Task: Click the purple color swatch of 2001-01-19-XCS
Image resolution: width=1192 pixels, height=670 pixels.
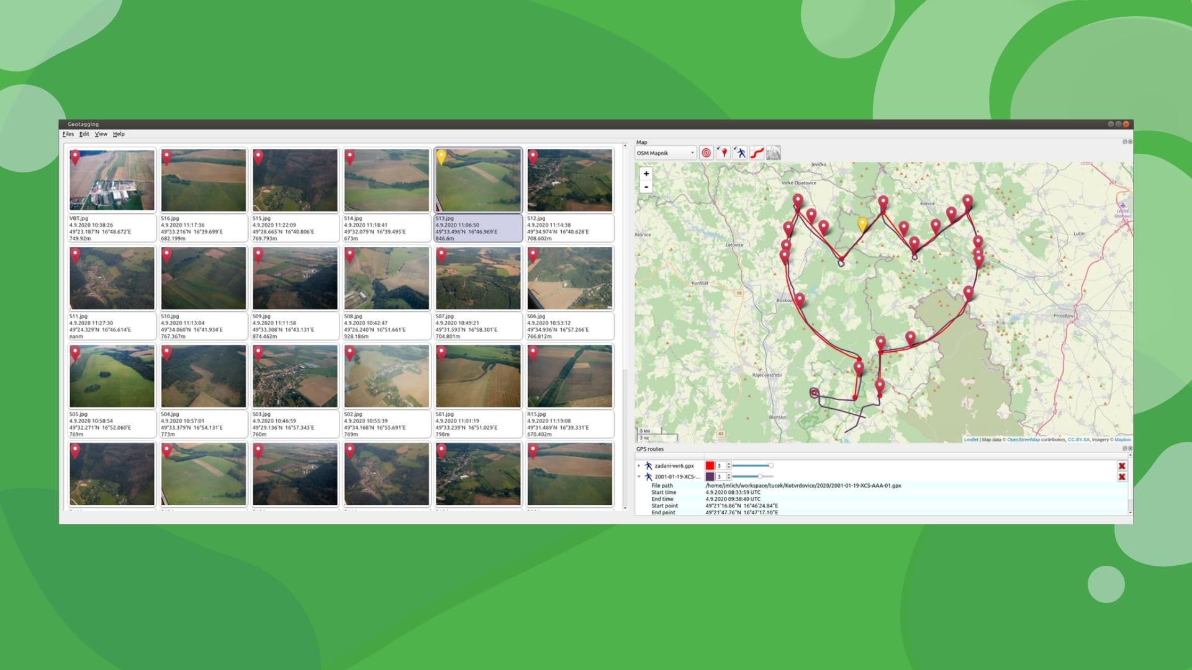Action: point(710,477)
